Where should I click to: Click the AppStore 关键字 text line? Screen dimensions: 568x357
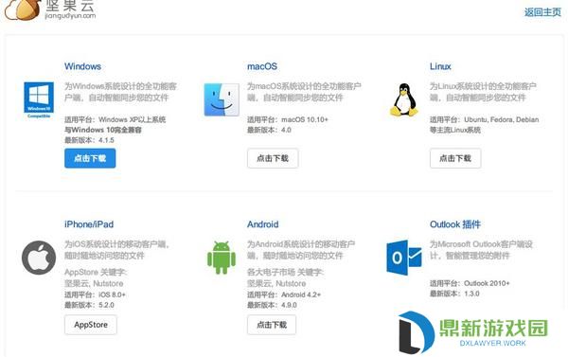(96, 272)
